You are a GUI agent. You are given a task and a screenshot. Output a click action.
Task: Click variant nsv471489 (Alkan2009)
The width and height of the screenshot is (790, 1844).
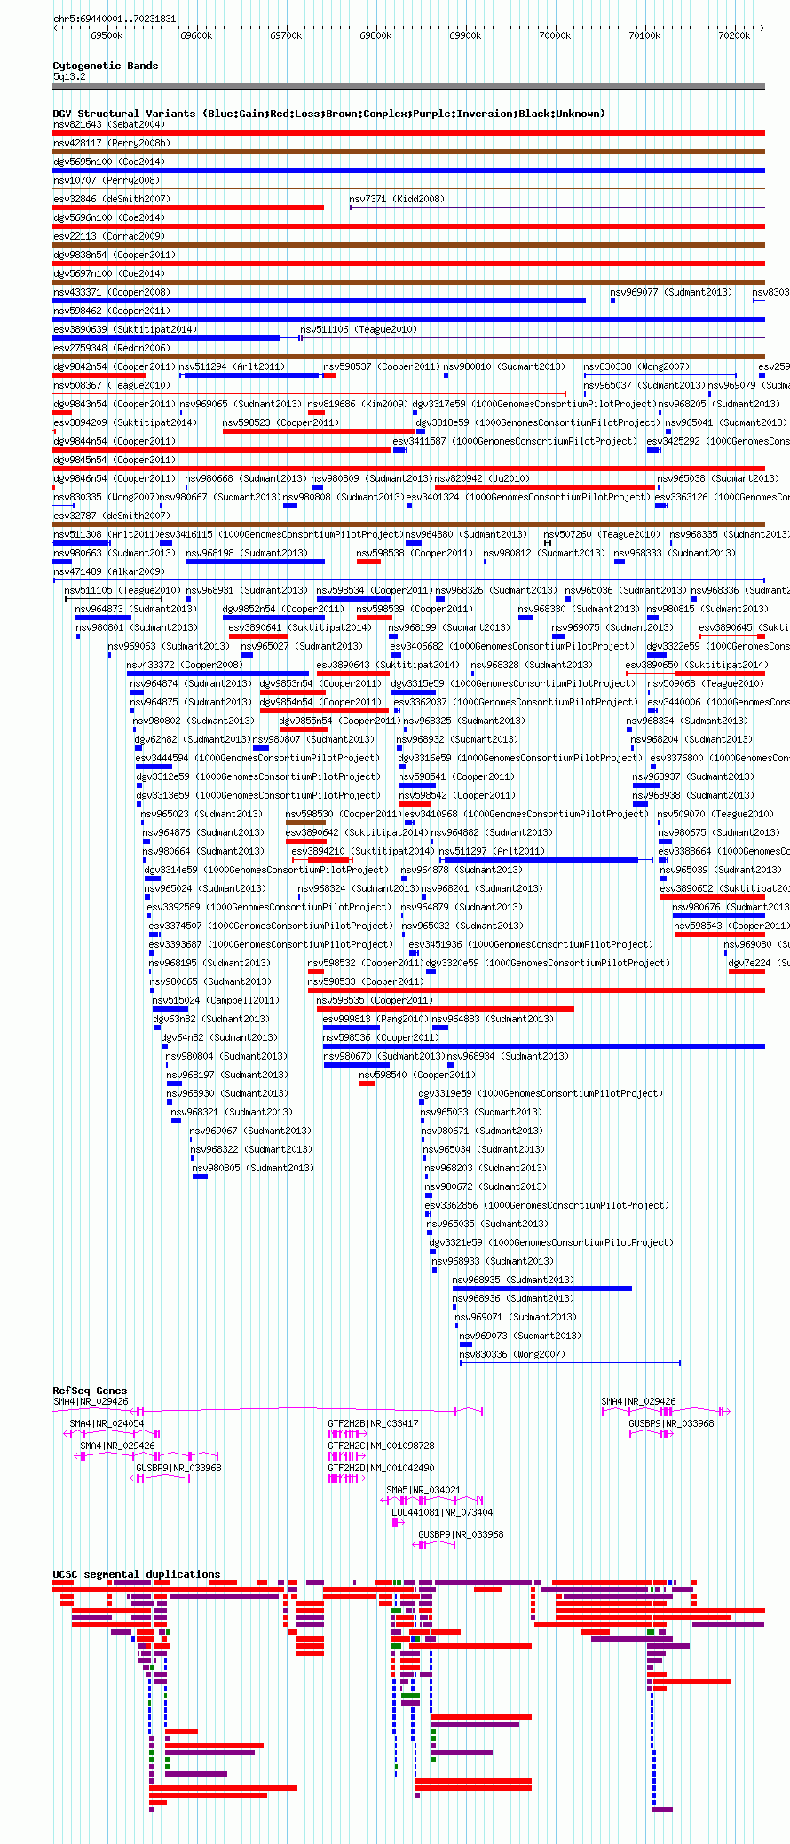click(x=108, y=572)
